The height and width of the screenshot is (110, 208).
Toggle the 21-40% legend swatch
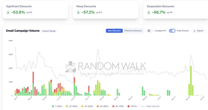click(x=67, y=106)
